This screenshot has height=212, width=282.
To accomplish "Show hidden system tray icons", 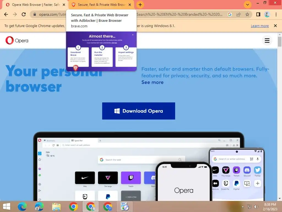I will [x=243, y=207].
